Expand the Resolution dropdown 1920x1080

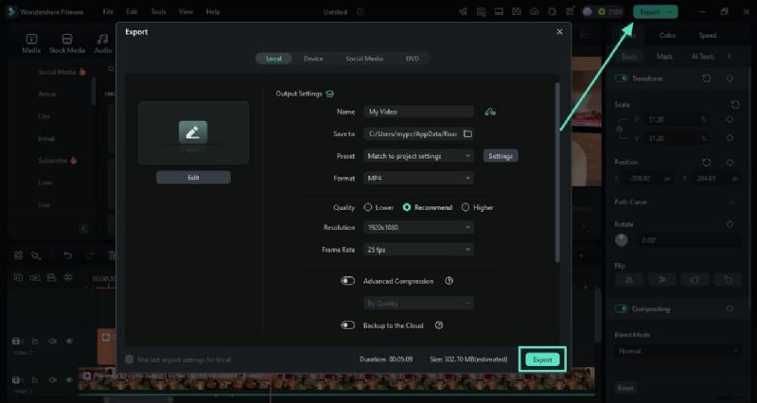coord(416,227)
